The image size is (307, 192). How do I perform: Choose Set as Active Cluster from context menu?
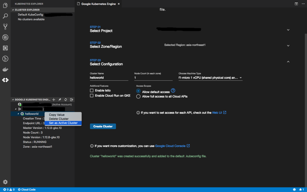[x=63, y=123]
